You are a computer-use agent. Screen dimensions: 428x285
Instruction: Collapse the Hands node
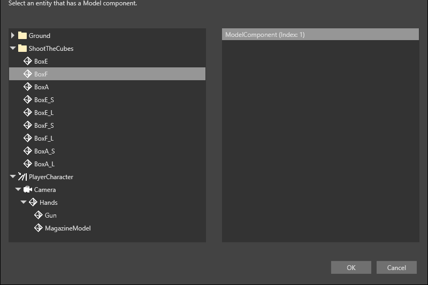click(x=24, y=202)
